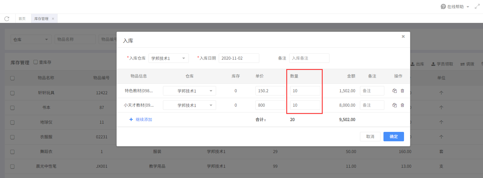
Task: Check the 晨光中性笔 row checkbox
Action: click(12, 167)
